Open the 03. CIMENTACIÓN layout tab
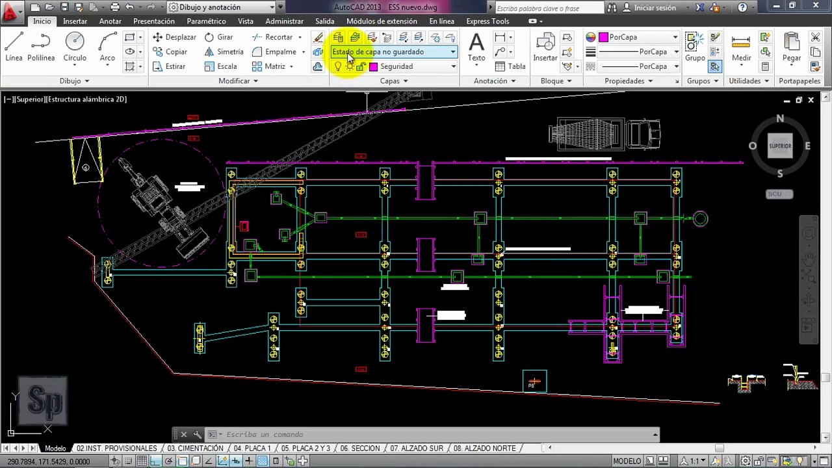This screenshot has height=468, width=832. point(195,448)
